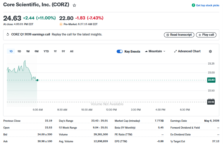Click the 1y Target Est value 27.12
223x144 pixels.
216,141
